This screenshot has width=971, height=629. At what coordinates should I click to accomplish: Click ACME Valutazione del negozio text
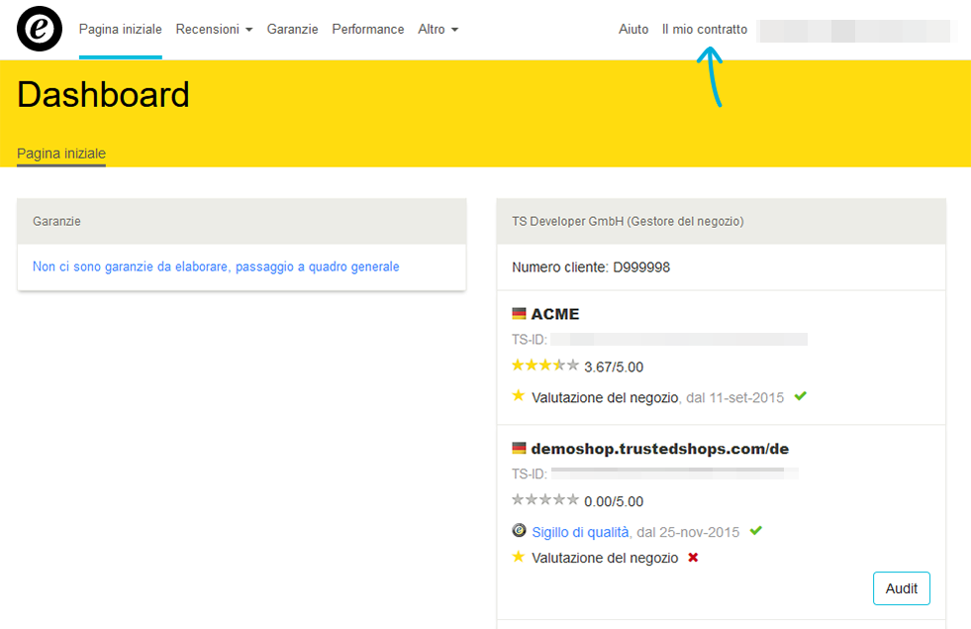(605, 398)
